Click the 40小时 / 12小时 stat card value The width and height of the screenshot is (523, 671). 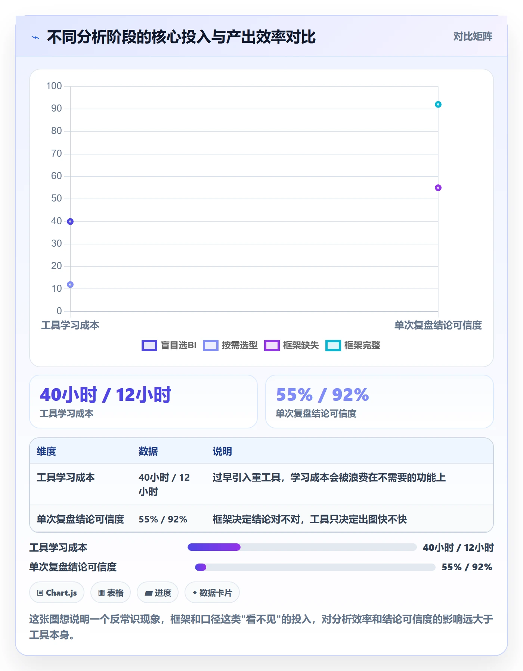click(x=105, y=394)
